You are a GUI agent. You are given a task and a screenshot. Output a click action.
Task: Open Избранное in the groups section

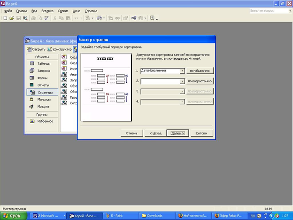coord(45,121)
